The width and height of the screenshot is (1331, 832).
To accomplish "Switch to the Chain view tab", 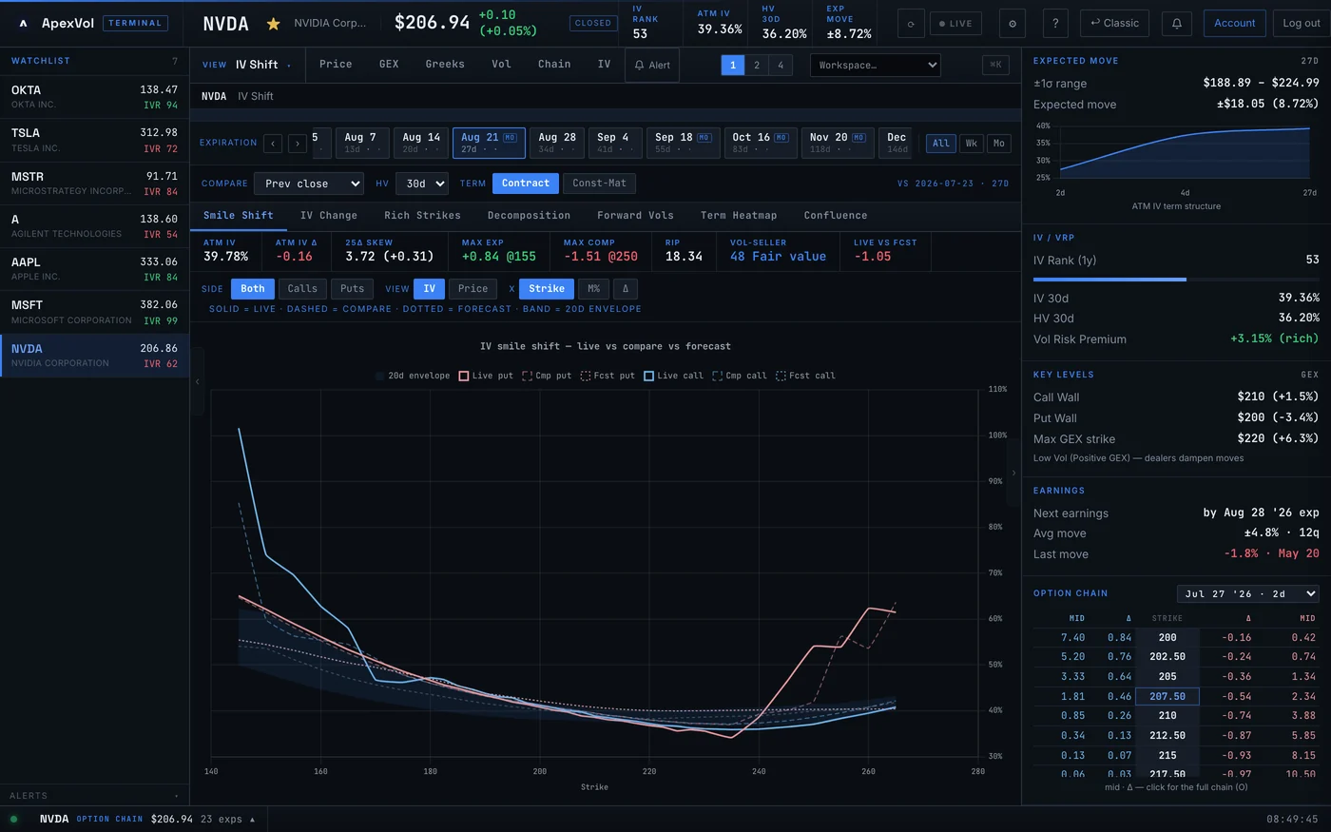I will pyautogui.click(x=554, y=65).
